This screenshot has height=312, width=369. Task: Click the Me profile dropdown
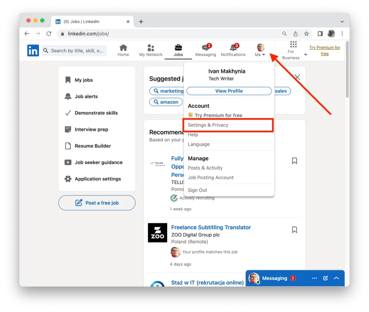[x=260, y=50]
